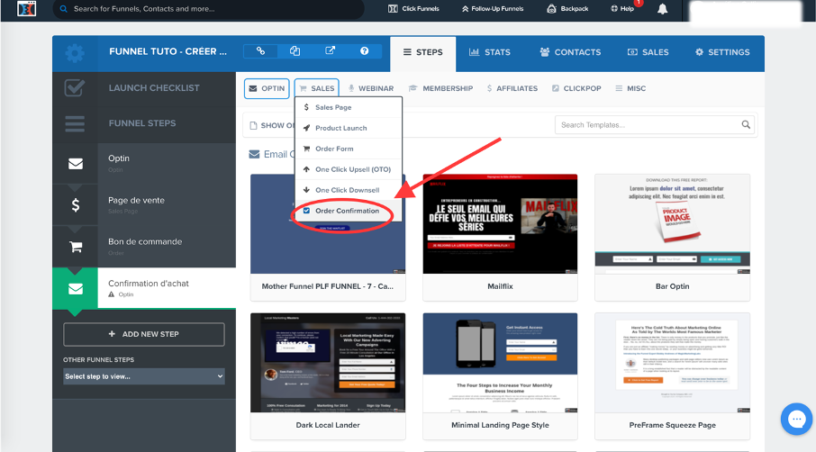The image size is (816, 452).
Task: Open Click Funnels top navigation item
Action: 413,8
